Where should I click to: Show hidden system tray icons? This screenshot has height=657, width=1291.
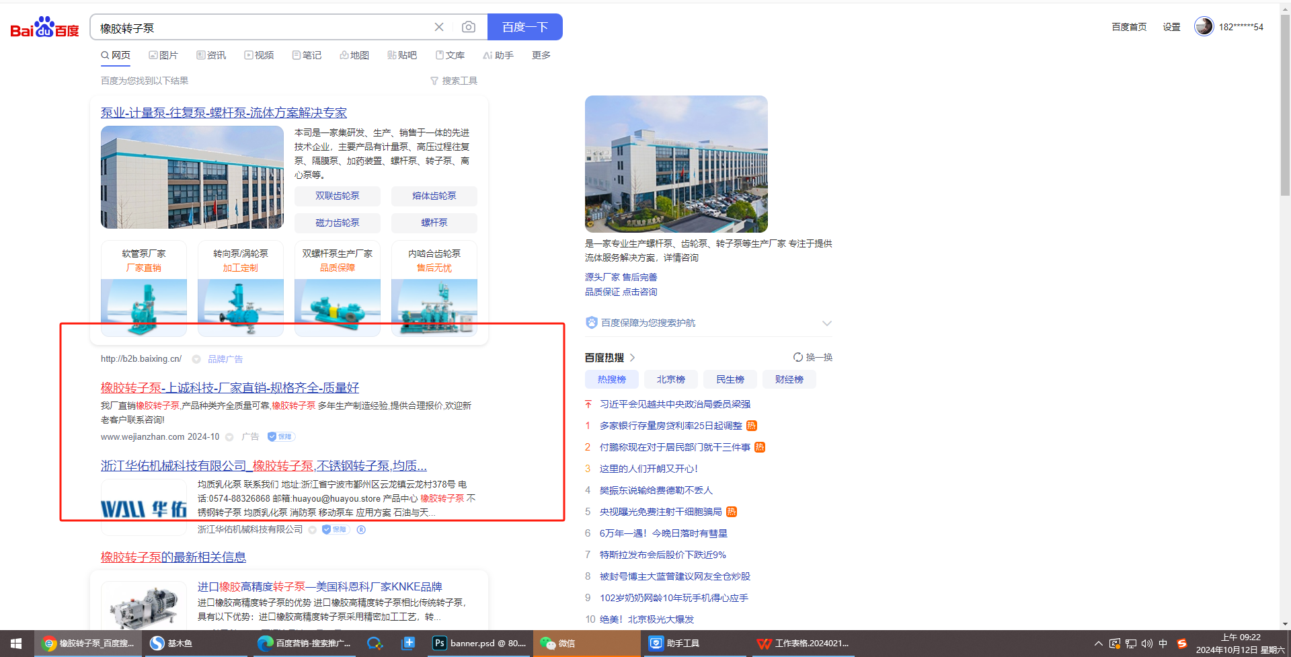click(x=1099, y=644)
